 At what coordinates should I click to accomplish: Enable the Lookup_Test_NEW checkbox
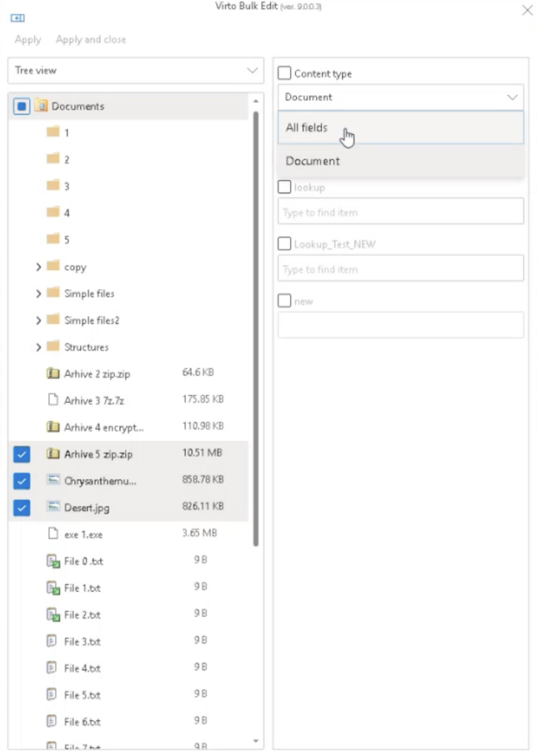(284, 243)
